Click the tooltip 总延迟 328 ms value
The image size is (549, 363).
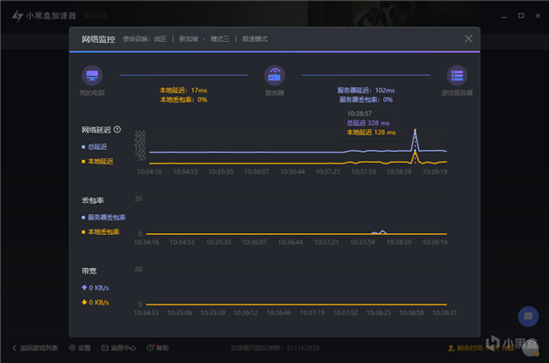pos(368,123)
